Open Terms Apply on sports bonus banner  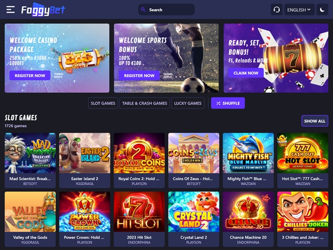pos(168,75)
